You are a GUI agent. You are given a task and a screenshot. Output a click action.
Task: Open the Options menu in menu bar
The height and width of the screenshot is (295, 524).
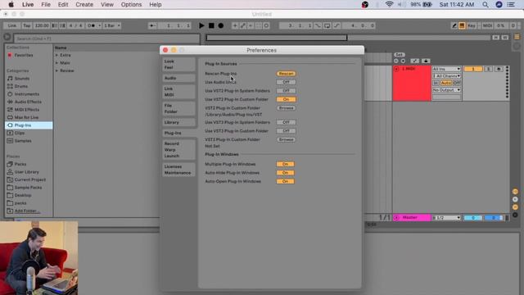tap(131, 5)
